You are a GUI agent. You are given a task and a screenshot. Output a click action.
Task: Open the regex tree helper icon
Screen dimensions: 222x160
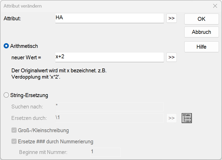pyautogui.click(x=187, y=118)
